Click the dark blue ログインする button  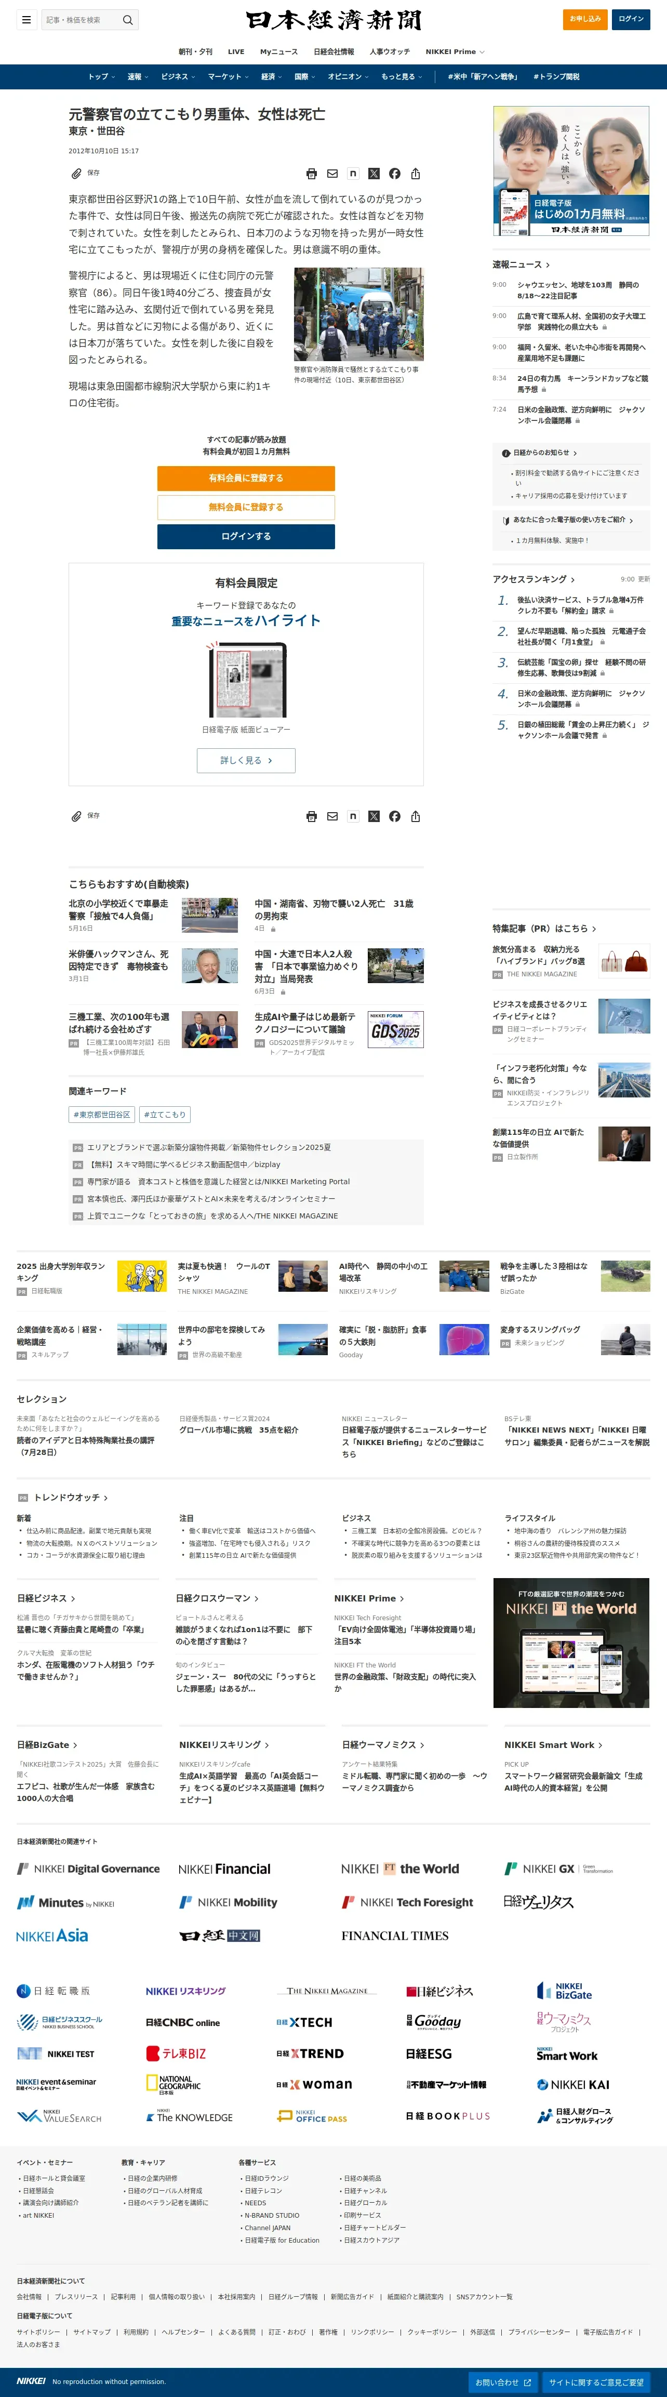pos(246,536)
